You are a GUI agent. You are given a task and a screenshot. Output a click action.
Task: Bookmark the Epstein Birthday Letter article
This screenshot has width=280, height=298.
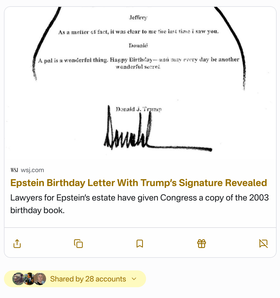(140, 244)
